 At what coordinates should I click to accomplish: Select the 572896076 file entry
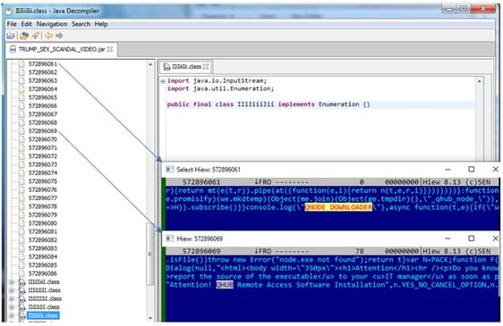click(43, 189)
